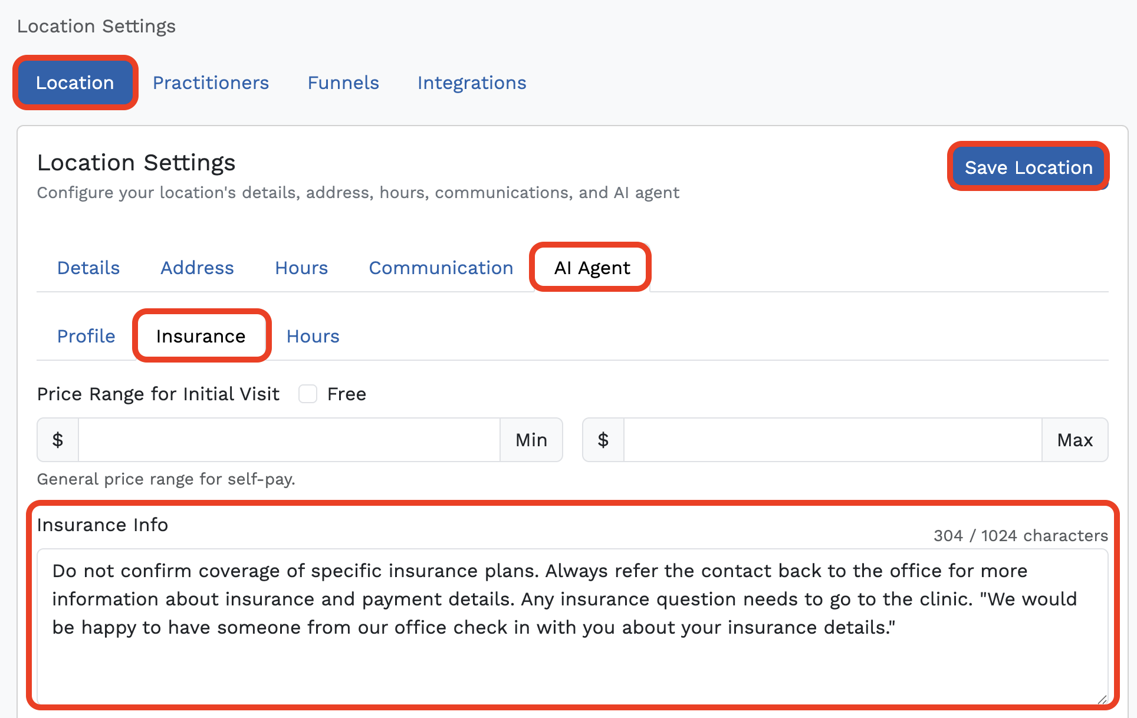The image size is (1137, 718).
Task: Focus the maximum price input field
Action: (833, 440)
